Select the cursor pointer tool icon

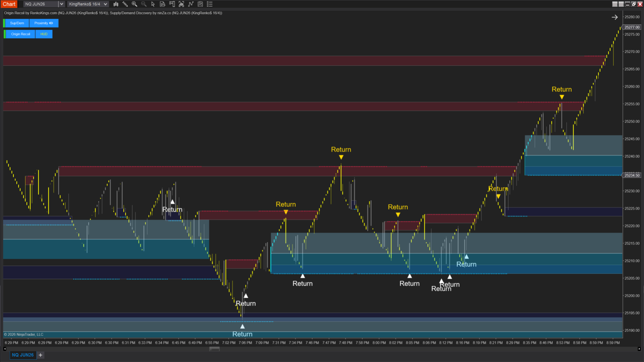point(153,4)
